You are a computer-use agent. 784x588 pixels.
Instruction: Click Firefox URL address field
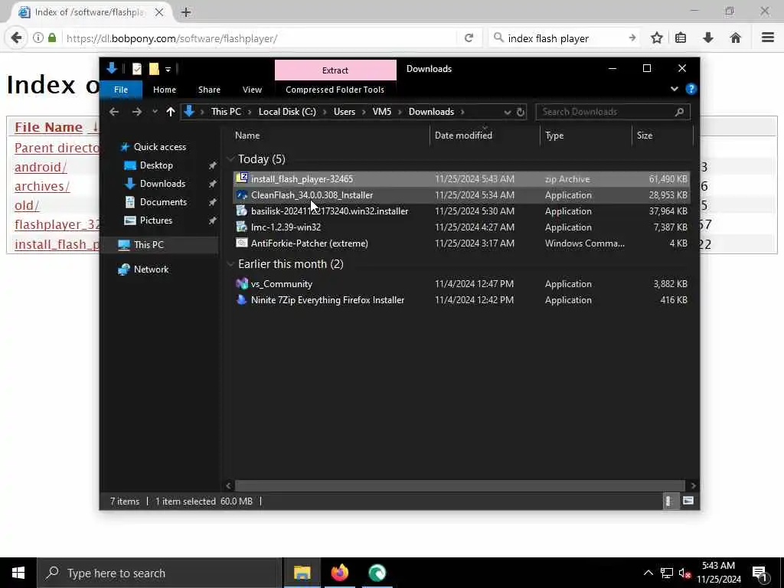(259, 38)
